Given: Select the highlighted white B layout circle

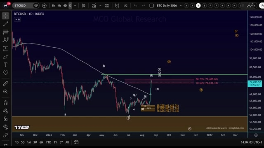Looking at the screenshot, I should 198,6.
